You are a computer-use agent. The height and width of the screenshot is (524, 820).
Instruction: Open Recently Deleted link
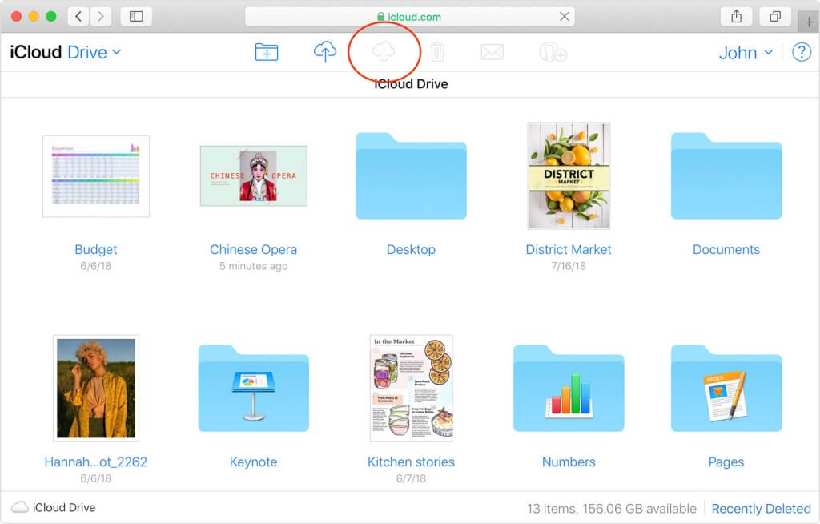tap(761, 509)
